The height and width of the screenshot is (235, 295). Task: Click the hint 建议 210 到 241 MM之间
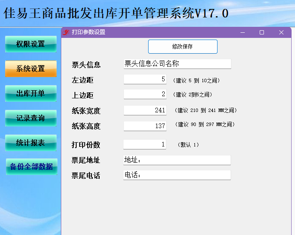click(206, 110)
